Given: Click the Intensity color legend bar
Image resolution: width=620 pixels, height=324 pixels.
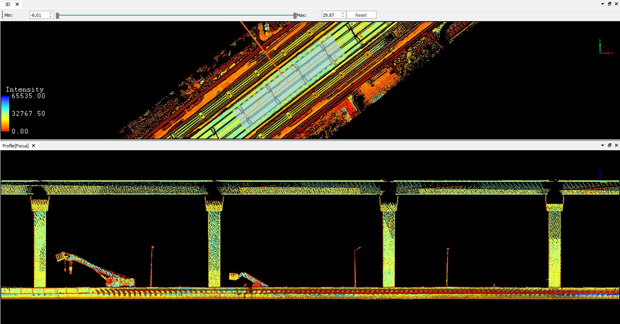Looking at the screenshot, I should point(5,113).
